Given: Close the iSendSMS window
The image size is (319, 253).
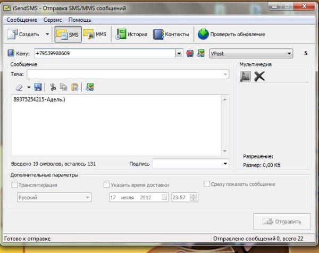Looking at the screenshot, I should 304,6.
